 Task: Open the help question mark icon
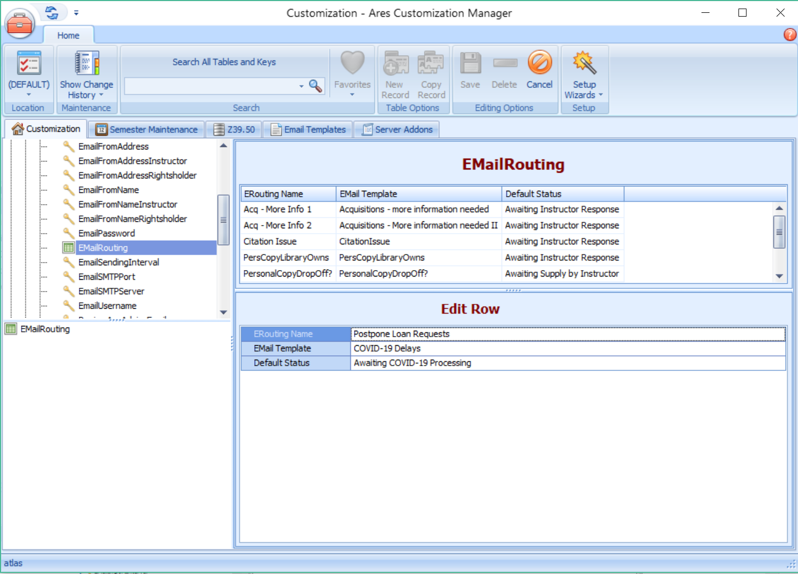coord(789,35)
